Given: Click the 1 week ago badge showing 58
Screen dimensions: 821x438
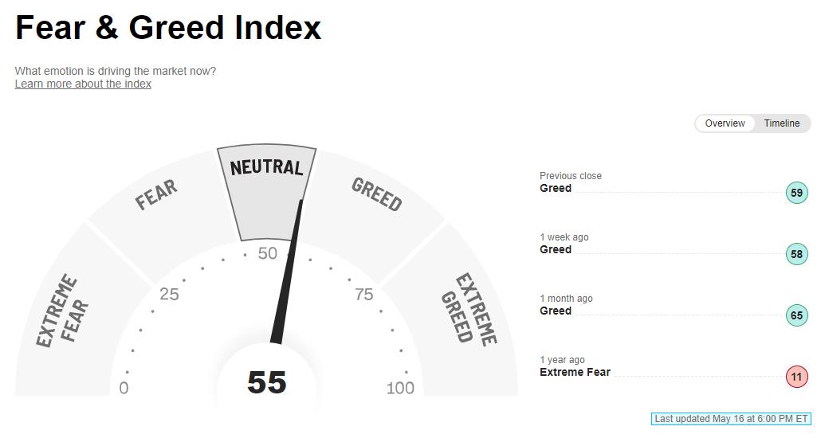Looking at the screenshot, I should 796,254.
